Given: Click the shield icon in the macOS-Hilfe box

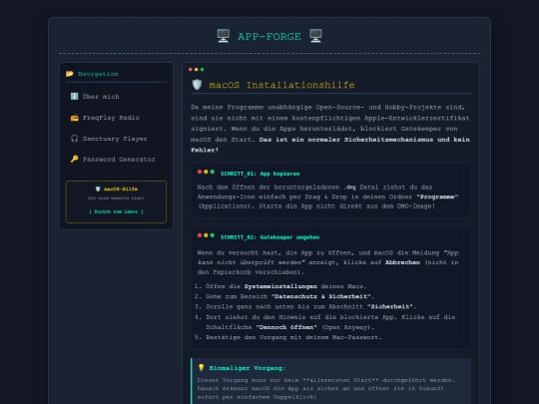Looking at the screenshot, I should [x=98, y=189].
